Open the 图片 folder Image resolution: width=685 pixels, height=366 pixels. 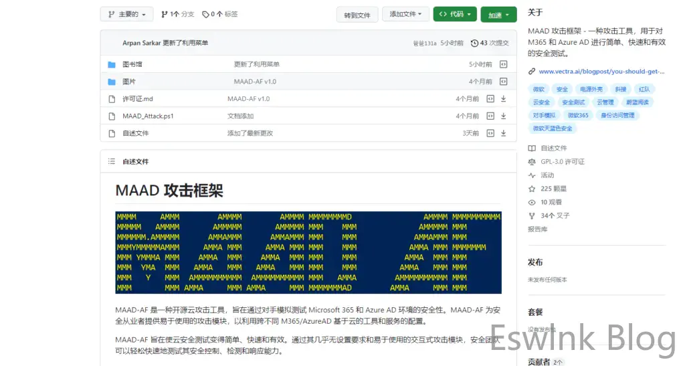coord(129,82)
